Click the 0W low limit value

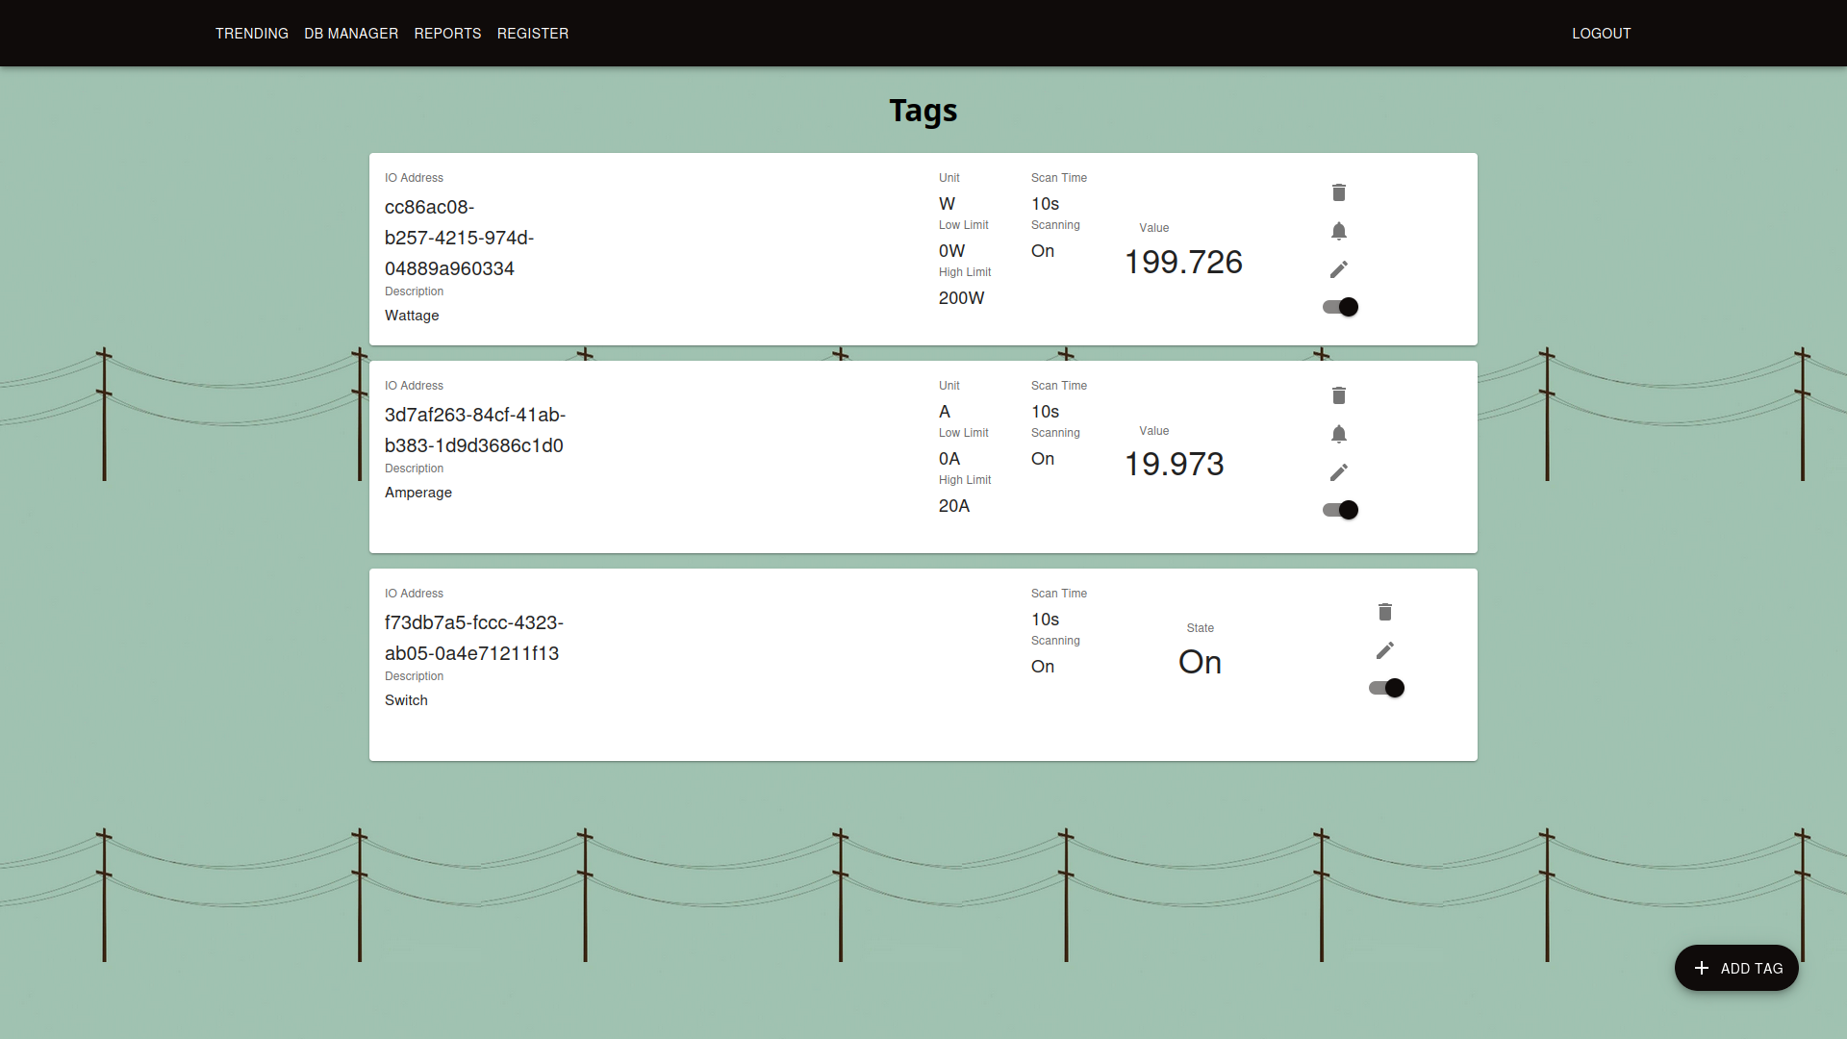click(952, 251)
